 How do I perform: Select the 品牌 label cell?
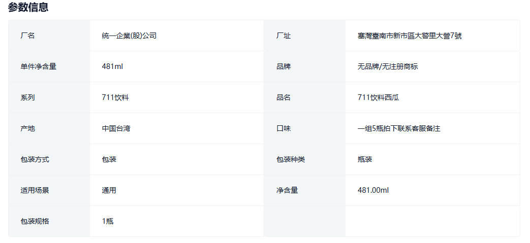284,66
